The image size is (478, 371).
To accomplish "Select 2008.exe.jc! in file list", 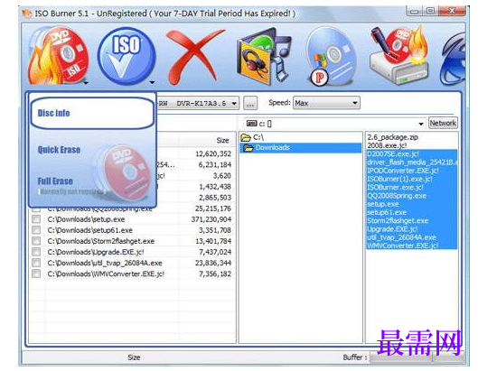I will click(x=387, y=145).
